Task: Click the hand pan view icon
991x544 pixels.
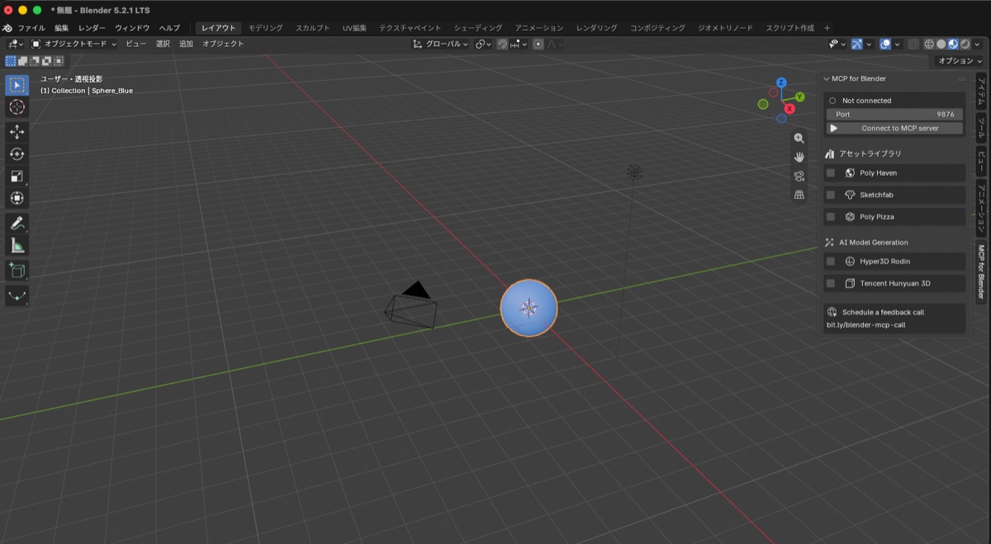Action: (x=799, y=157)
